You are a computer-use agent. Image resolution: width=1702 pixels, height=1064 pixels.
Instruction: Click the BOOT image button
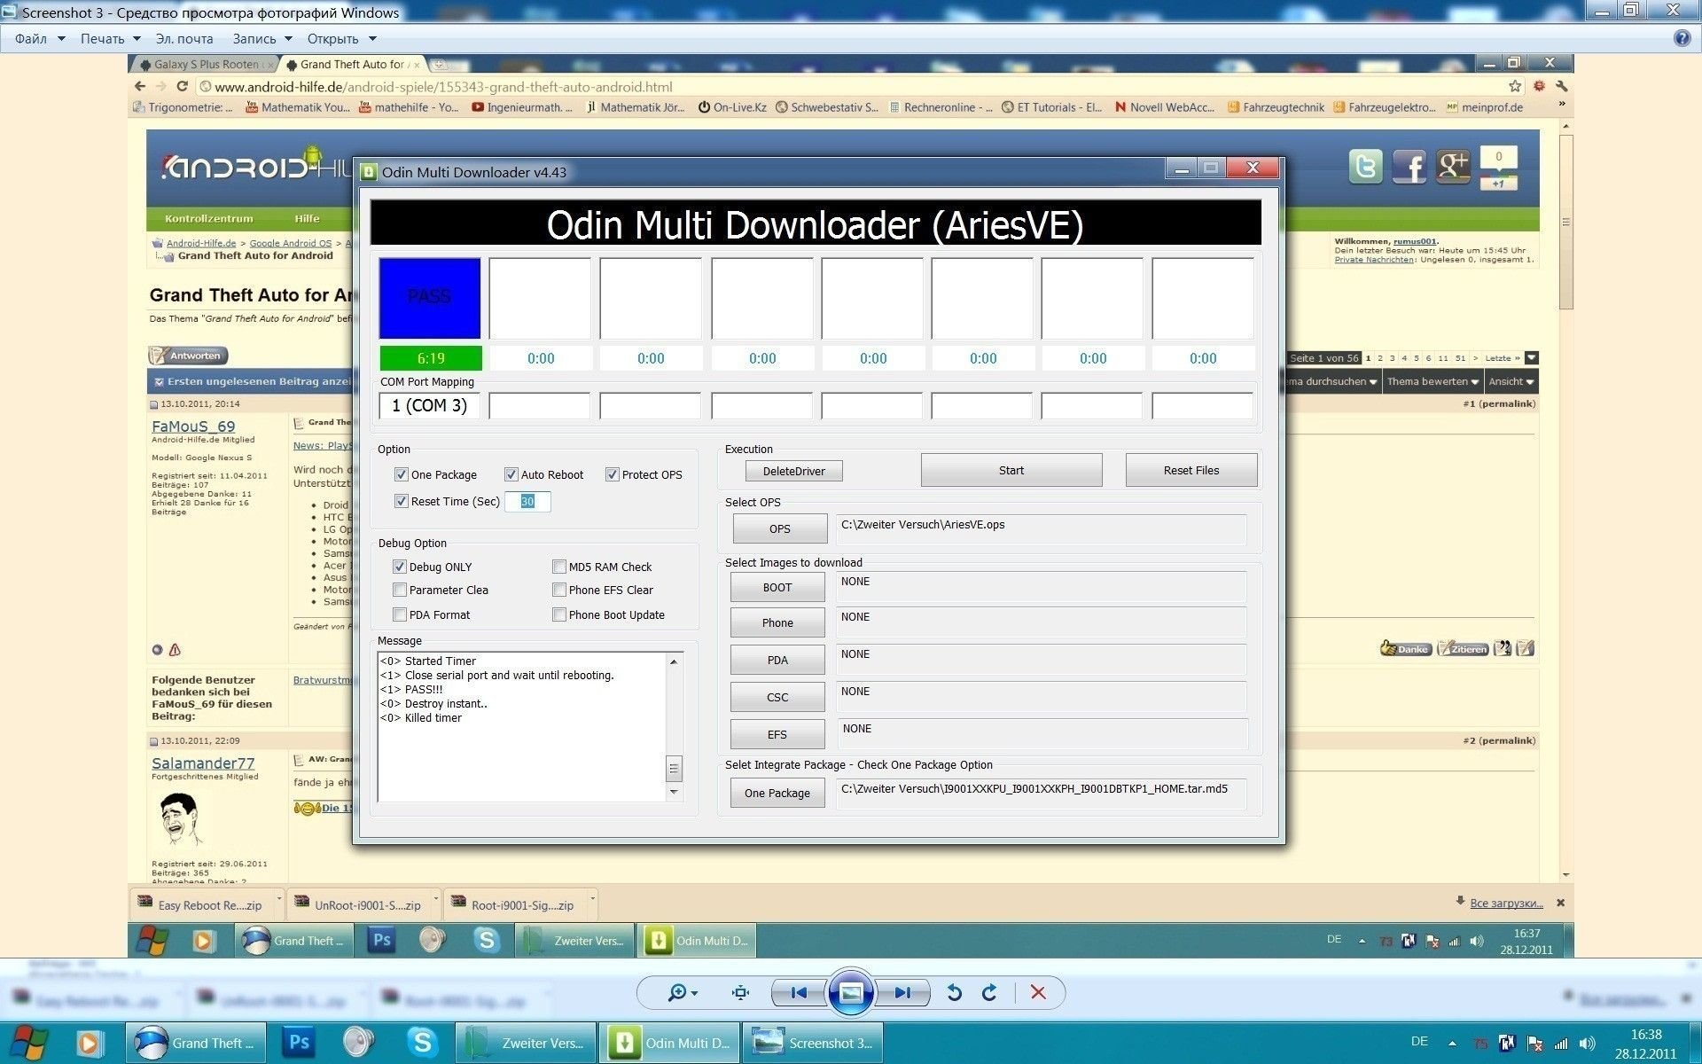(x=777, y=588)
